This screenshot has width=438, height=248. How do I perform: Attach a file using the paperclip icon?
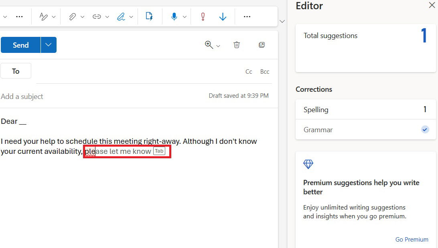[73, 16]
